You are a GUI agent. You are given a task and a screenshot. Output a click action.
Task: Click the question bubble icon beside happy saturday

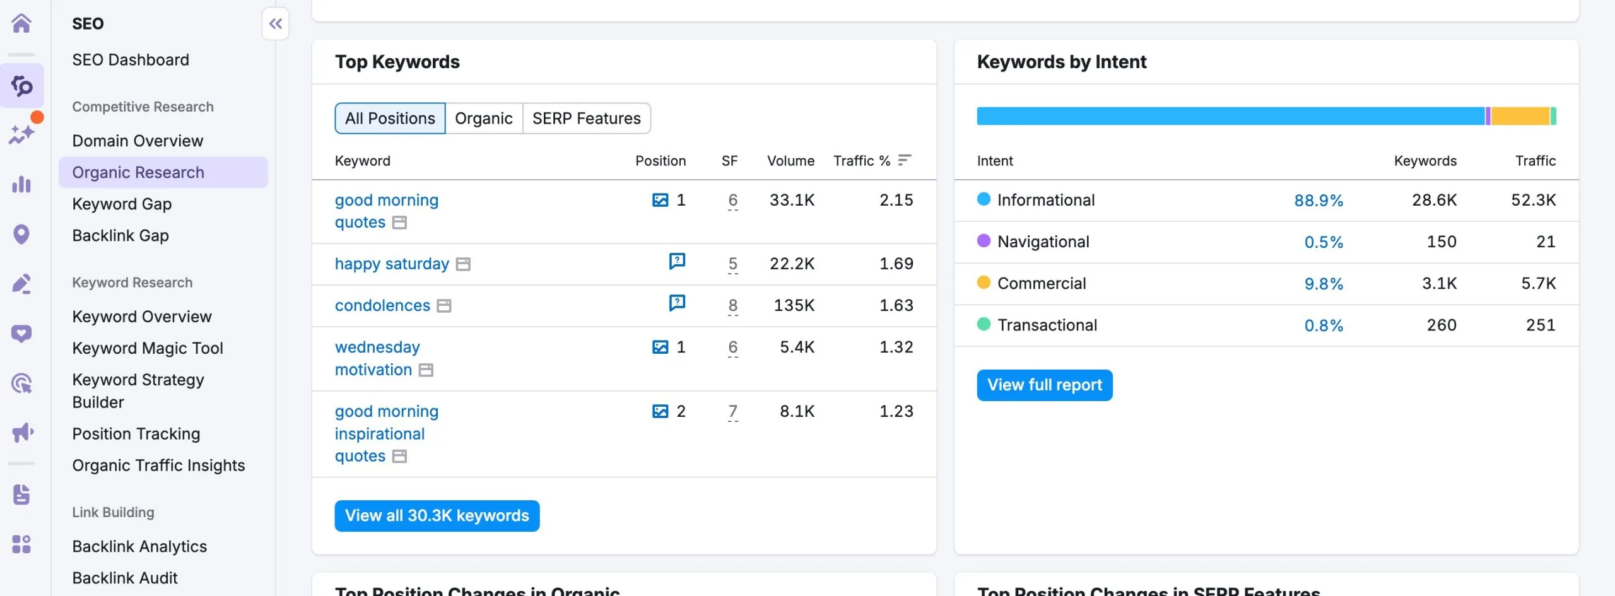[677, 261]
